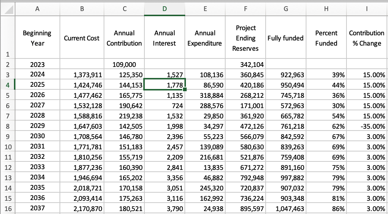Select the cell containing year 2030
This screenshot has height=214, width=388.
(x=37, y=136)
